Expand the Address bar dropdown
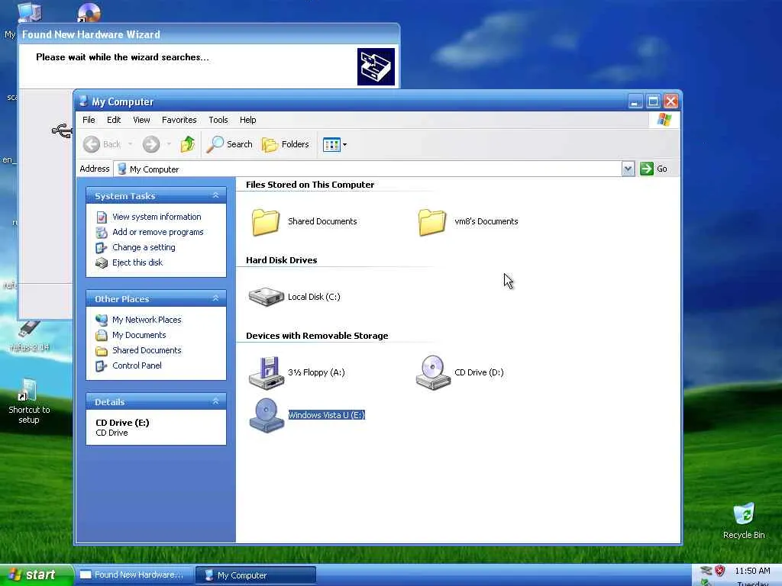The height and width of the screenshot is (586, 782). pyautogui.click(x=628, y=169)
